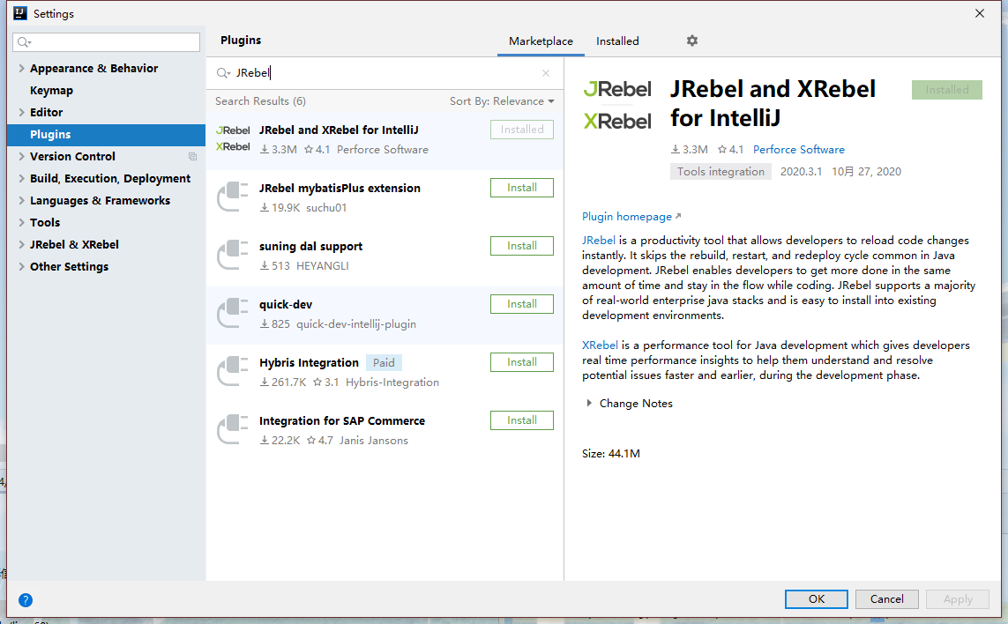1008x624 pixels.
Task: Click the JRebel mybatisPlus extension plug icon
Action: 233,197
